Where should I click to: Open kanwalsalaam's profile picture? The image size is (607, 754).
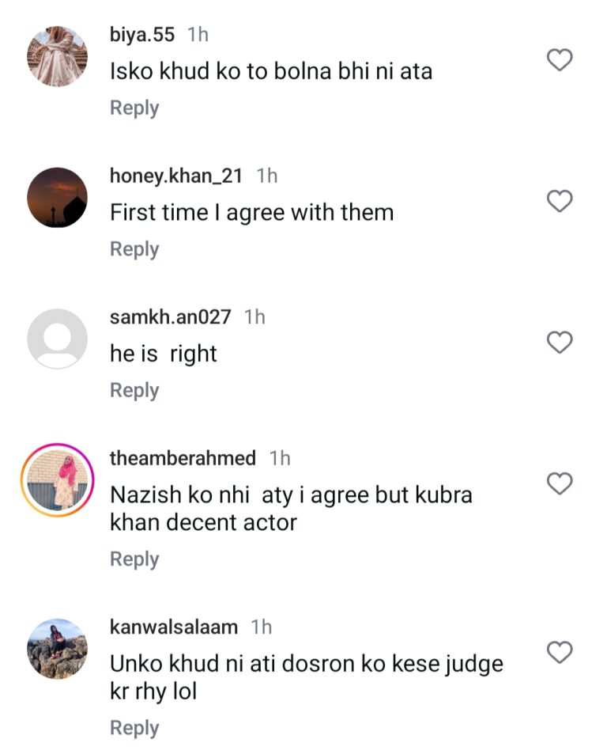pos(57,649)
